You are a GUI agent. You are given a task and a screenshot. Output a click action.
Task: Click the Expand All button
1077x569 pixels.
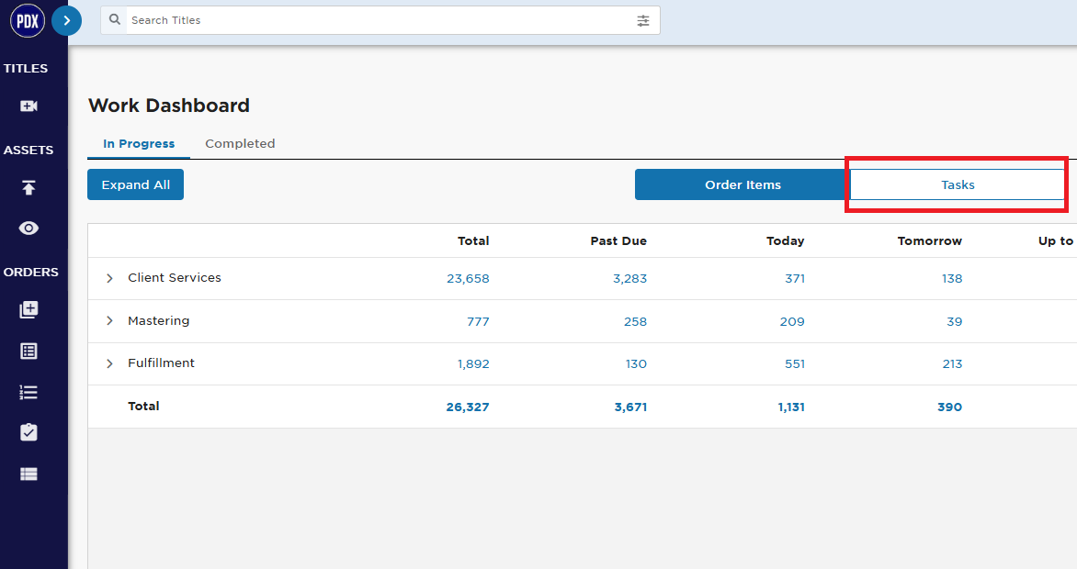tap(135, 184)
